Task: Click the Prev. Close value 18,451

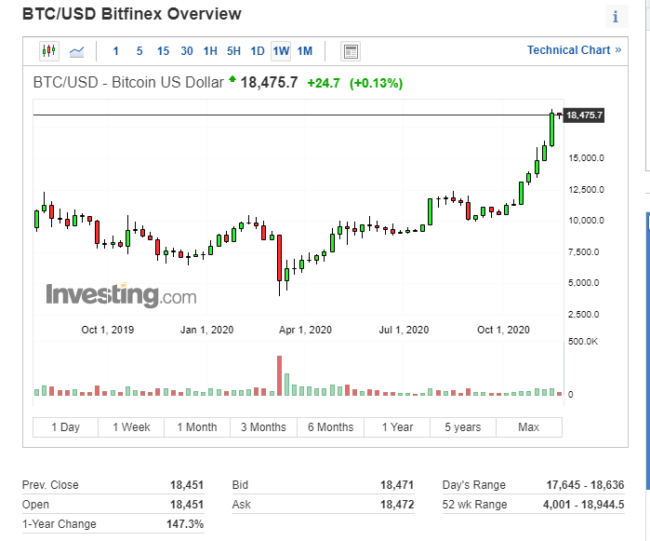Action: pos(187,485)
